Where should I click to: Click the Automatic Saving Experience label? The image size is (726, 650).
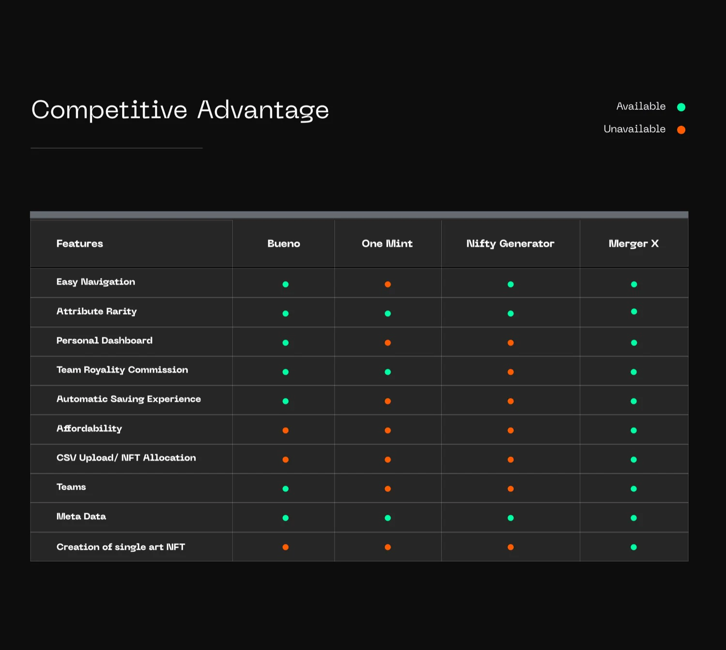coord(129,399)
